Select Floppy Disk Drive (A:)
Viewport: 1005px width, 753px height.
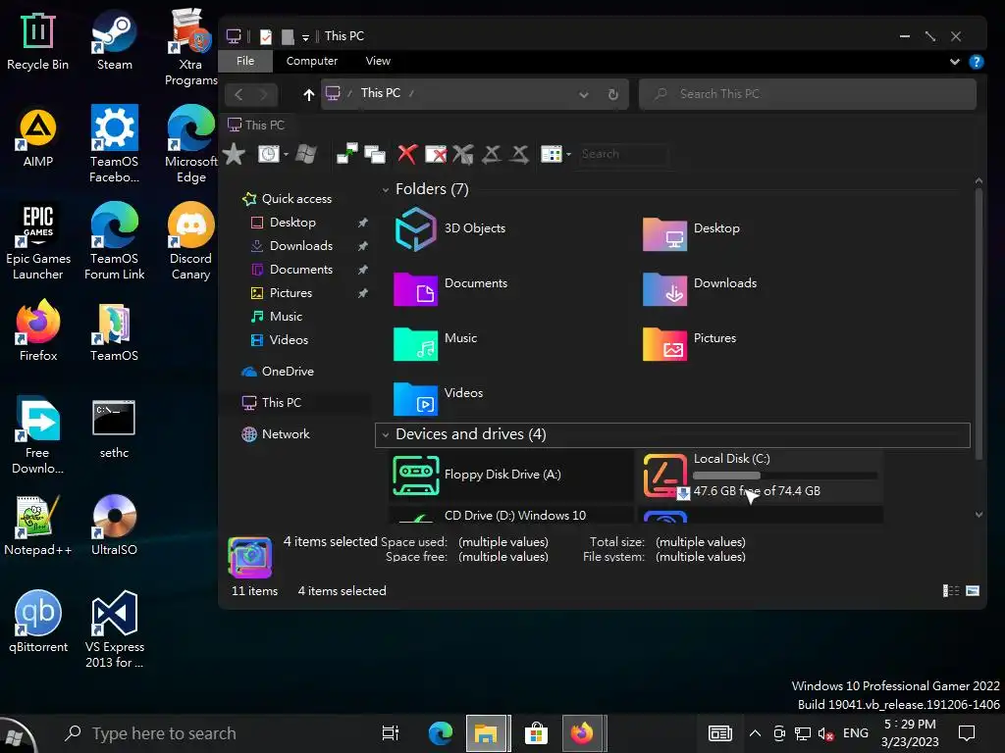[x=510, y=476]
